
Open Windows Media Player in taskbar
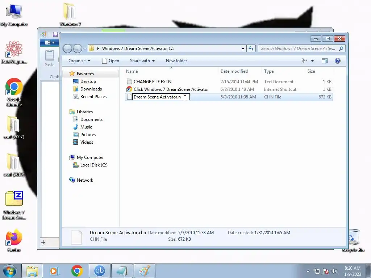click(54, 271)
